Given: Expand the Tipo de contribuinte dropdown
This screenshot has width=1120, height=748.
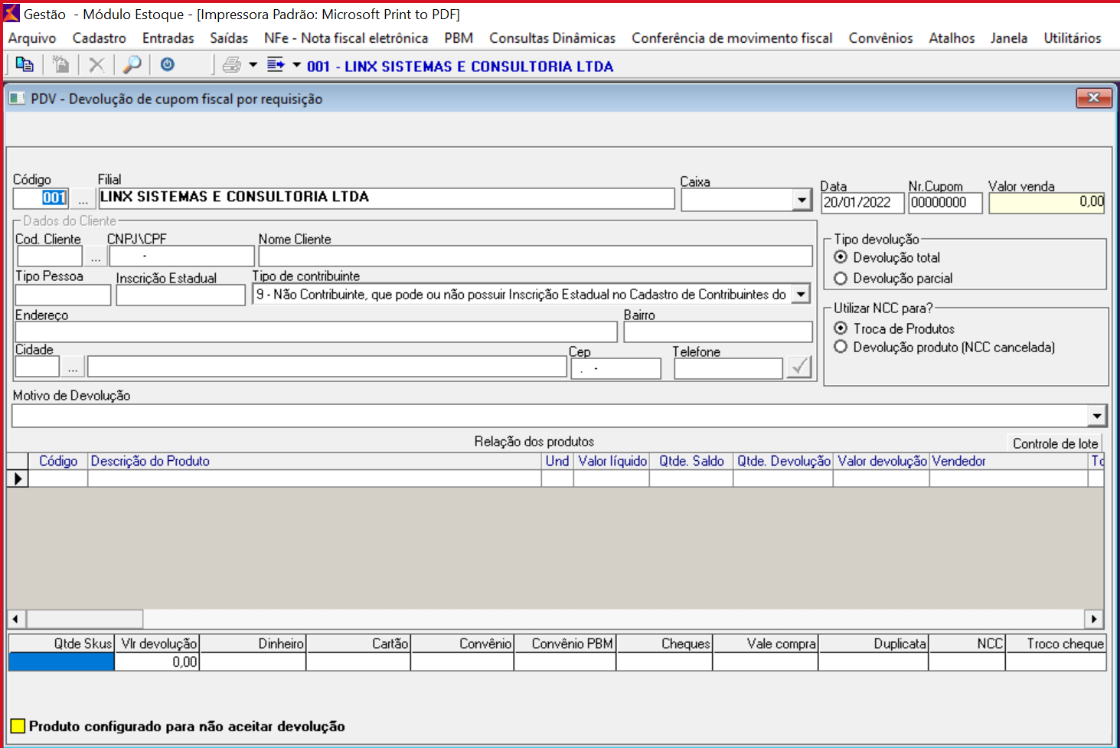Looking at the screenshot, I should [x=801, y=294].
